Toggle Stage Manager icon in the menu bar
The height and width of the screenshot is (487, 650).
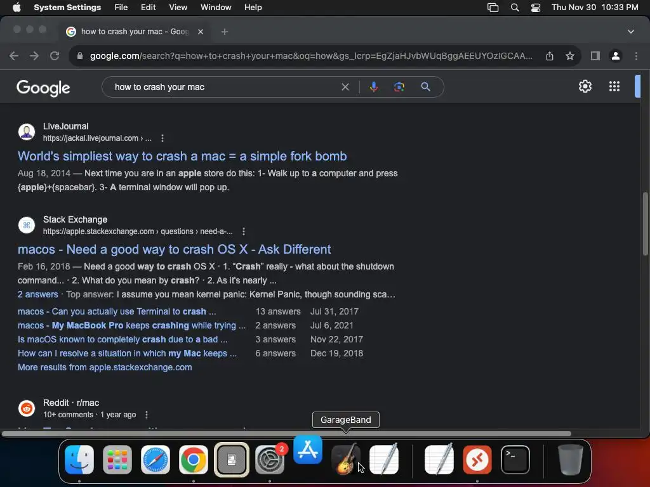click(x=493, y=8)
